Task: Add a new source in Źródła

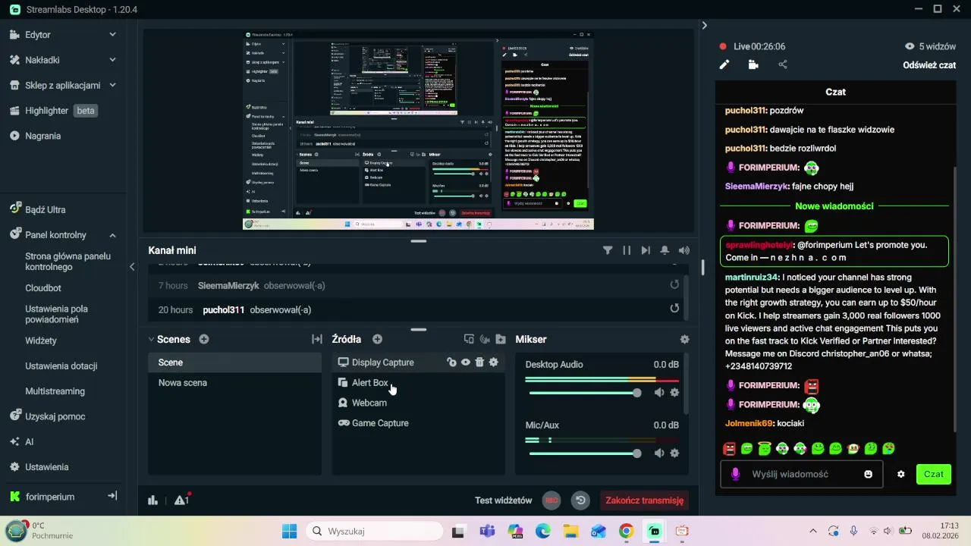Action: coord(377,340)
